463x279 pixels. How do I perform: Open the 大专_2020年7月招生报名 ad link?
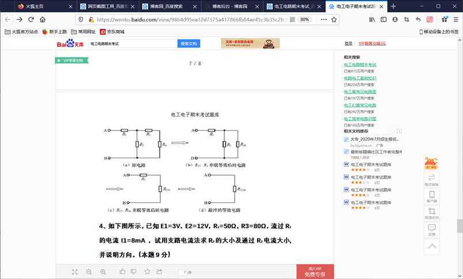(374, 139)
